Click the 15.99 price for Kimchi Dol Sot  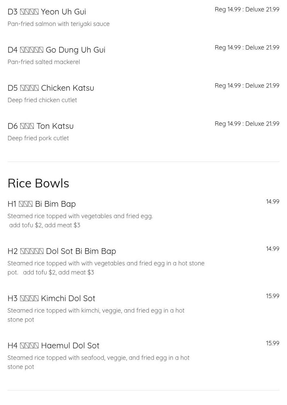tap(272, 296)
